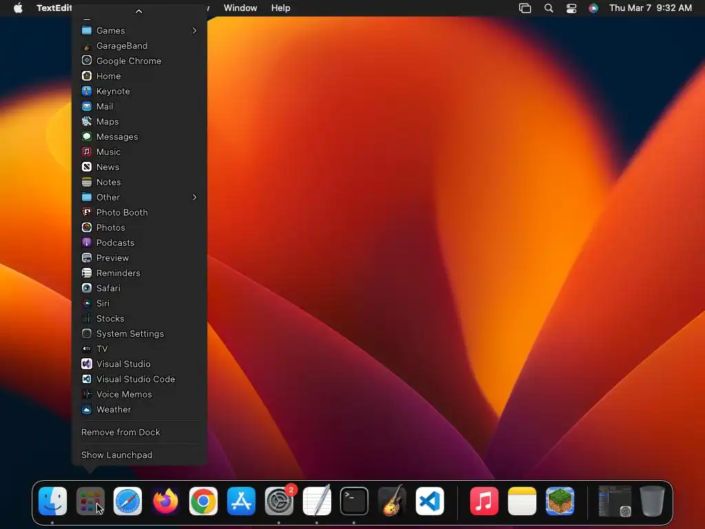
Task: Select Home from the app list
Action: pyautogui.click(x=139, y=76)
